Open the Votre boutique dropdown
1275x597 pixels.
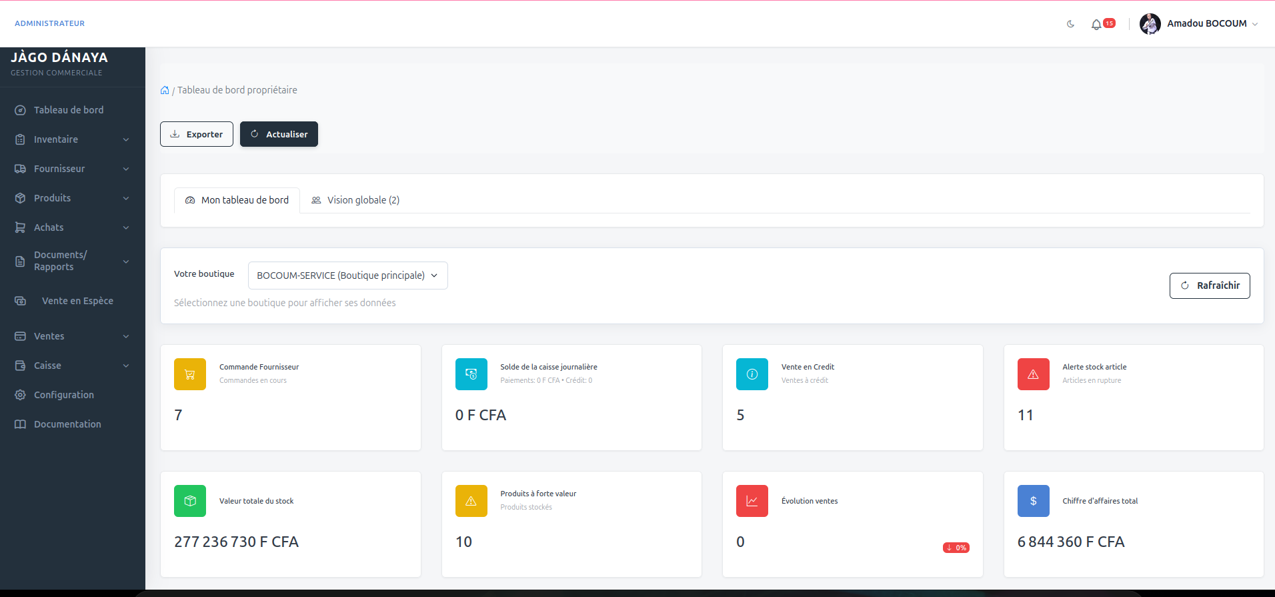pos(348,275)
